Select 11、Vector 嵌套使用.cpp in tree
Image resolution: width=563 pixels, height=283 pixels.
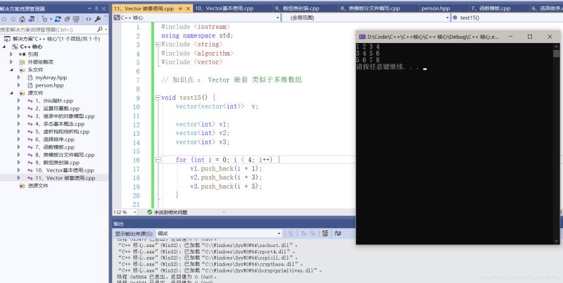coord(65,178)
